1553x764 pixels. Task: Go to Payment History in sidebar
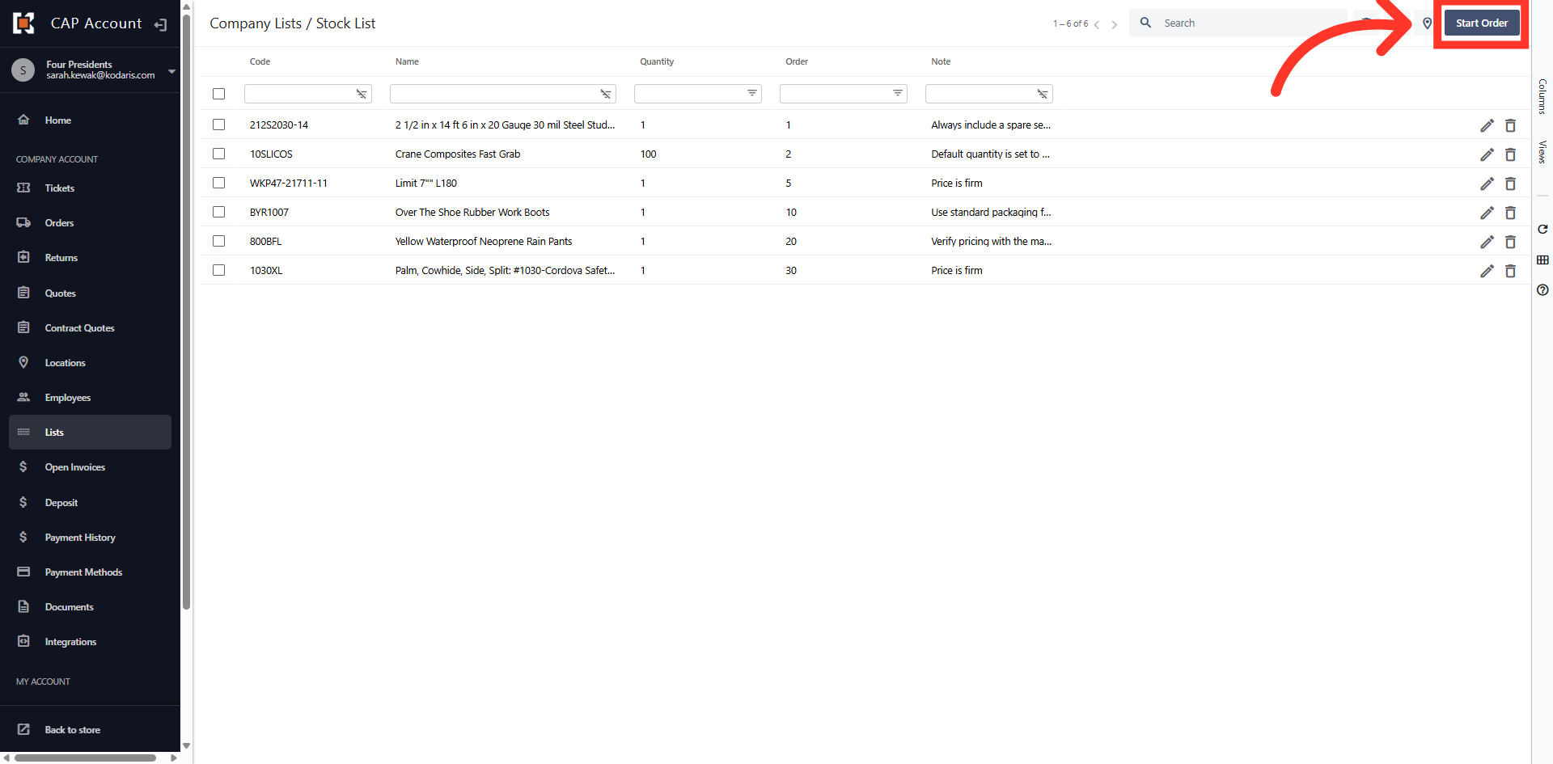90,538
